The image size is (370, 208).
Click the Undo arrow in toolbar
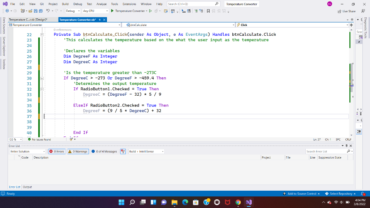[x=48, y=11]
